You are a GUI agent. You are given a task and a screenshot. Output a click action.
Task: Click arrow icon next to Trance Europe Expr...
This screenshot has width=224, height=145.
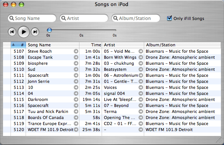(x=76, y=124)
